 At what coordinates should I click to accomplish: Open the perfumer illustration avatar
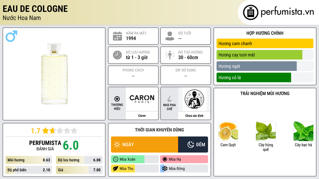click(194, 99)
